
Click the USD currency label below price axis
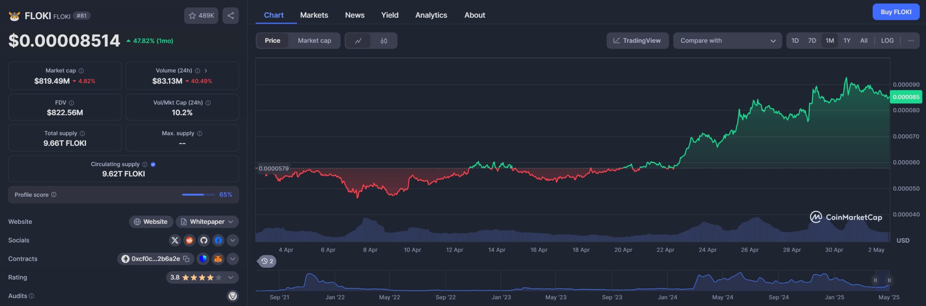point(903,241)
